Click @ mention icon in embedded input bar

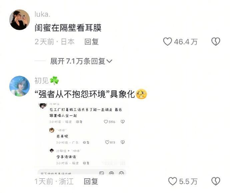tap(111, 173)
